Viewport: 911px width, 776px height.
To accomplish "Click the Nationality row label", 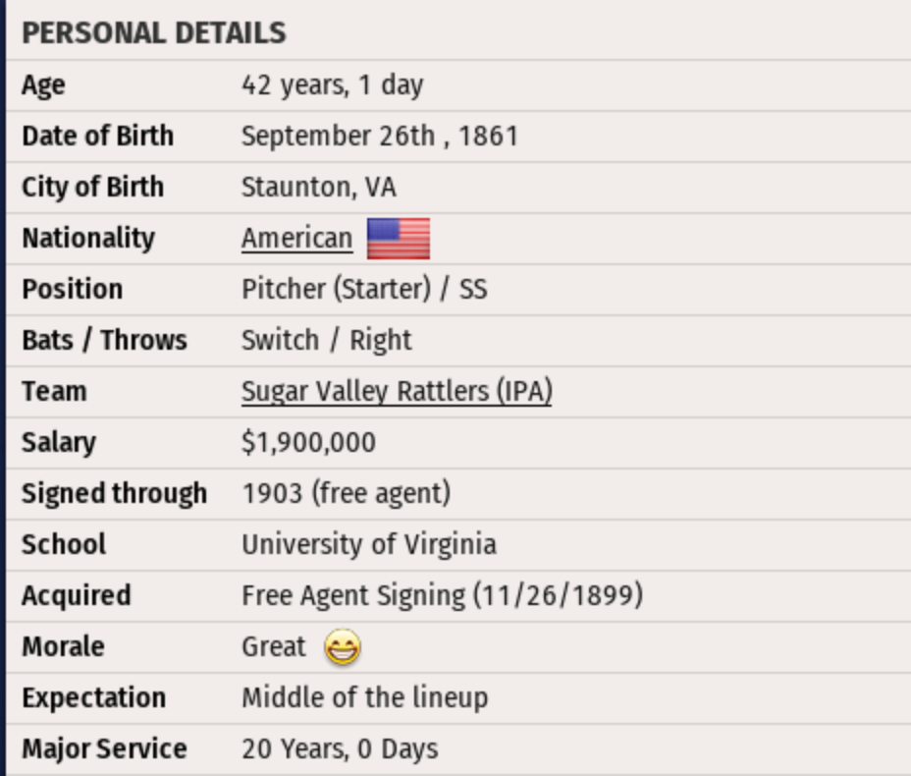I will pos(88,238).
